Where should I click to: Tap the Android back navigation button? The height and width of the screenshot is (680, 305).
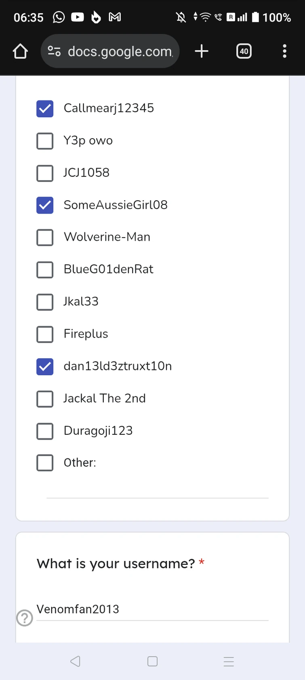pyautogui.click(x=76, y=661)
